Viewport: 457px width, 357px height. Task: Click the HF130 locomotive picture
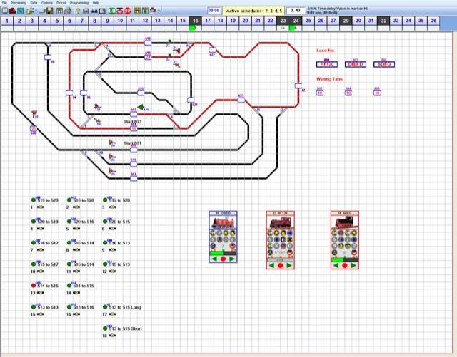click(x=280, y=223)
